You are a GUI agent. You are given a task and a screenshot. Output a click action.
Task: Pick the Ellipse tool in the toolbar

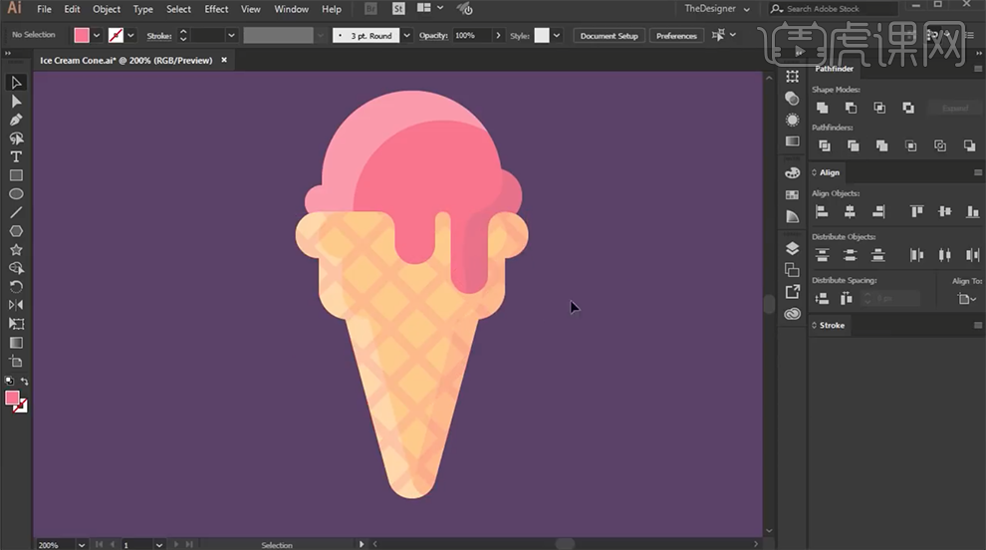point(16,194)
